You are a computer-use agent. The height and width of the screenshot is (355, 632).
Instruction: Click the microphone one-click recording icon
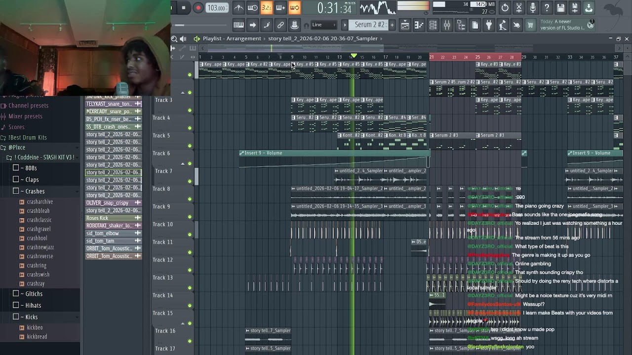pos(533,7)
